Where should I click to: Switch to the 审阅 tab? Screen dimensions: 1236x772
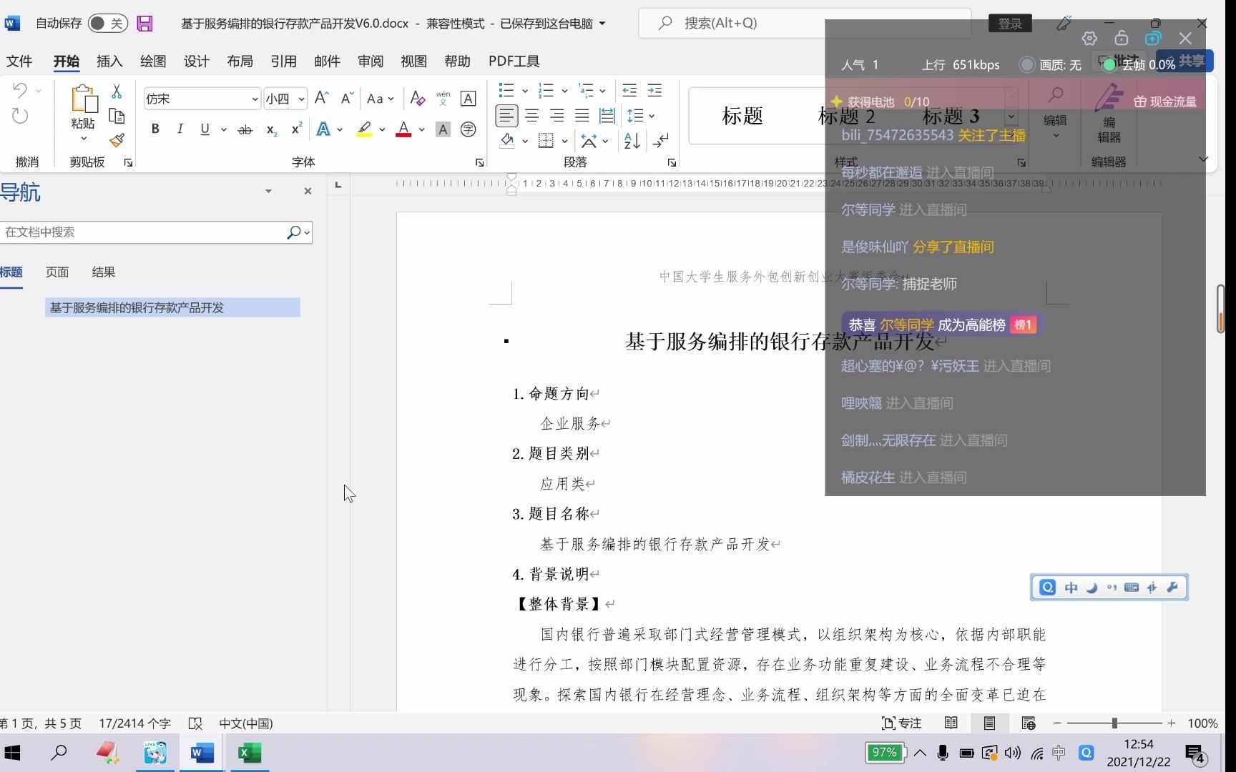(x=370, y=61)
